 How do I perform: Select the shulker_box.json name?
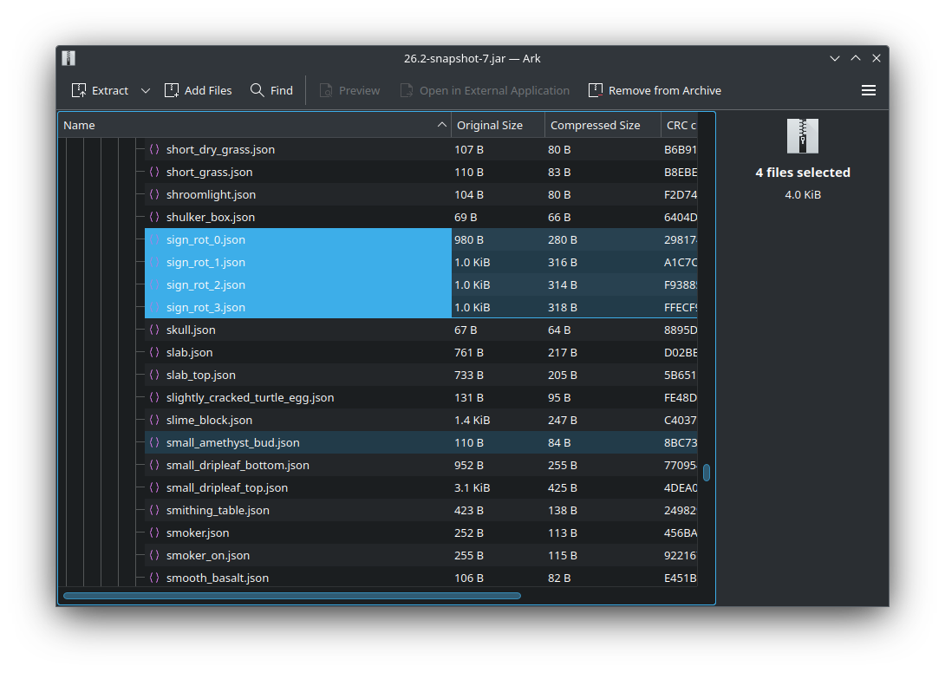tap(211, 217)
